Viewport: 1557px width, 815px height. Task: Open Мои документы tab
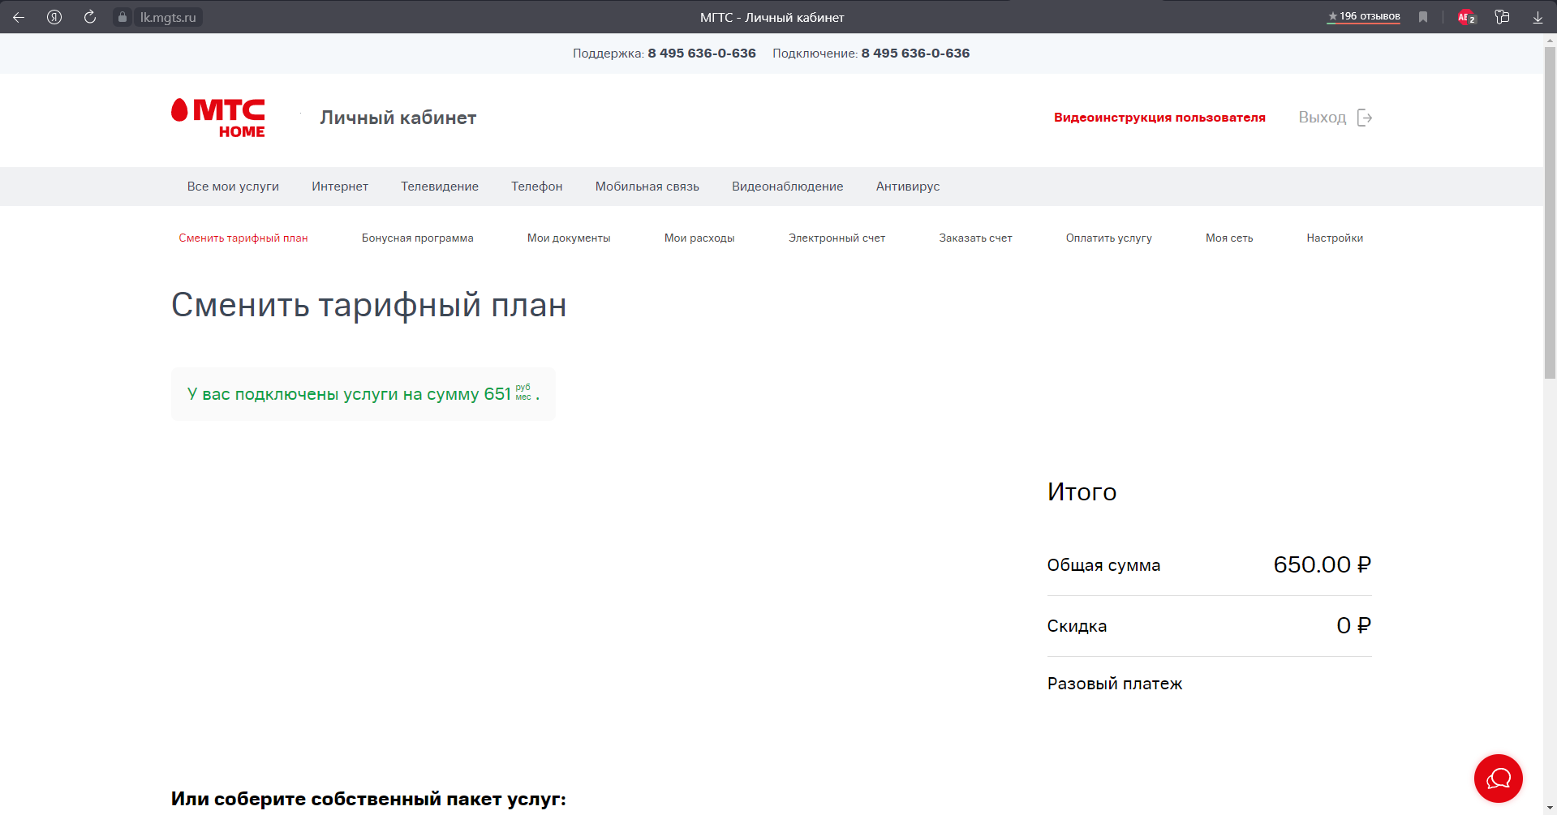click(569, 238)
